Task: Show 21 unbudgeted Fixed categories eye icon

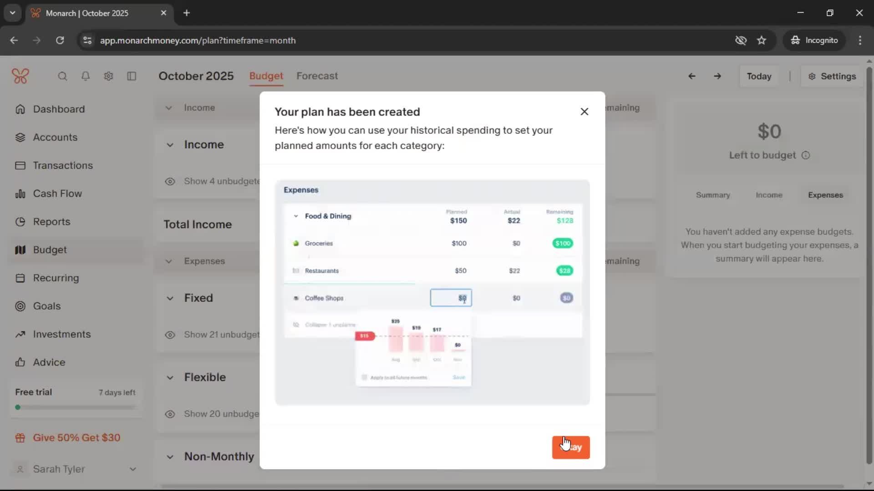Action: pyautogui.click(x=170, y=335)
